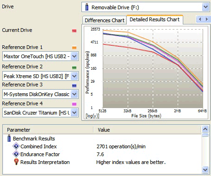
Task: Click the orange Reference Drive 1 swatch
Action: tap(74, 48)
